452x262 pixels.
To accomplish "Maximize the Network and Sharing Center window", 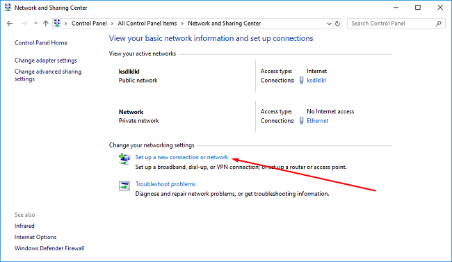I will pos(418,8).
